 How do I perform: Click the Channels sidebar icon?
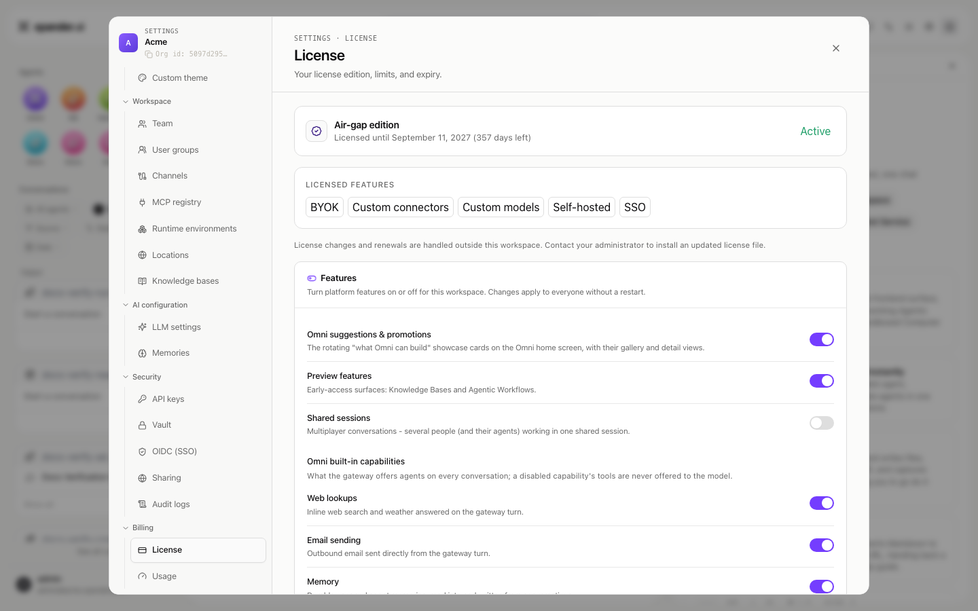click(142, 176)
